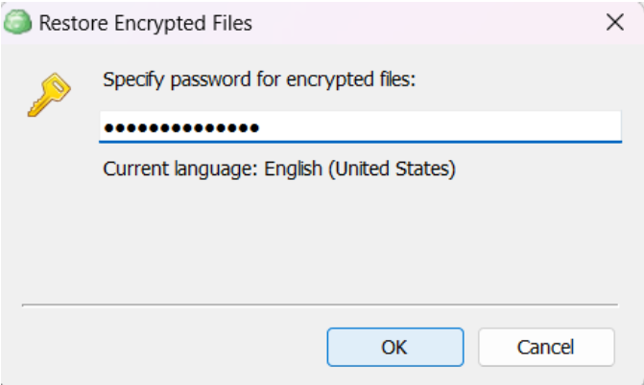Close the Restore Encrypted Files dialog

[x=615, y=24]
